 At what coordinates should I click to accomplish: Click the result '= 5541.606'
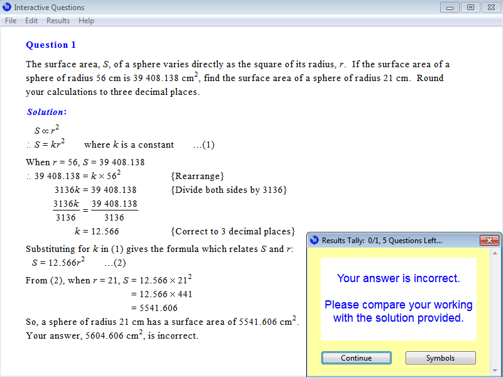click(154, 308)
